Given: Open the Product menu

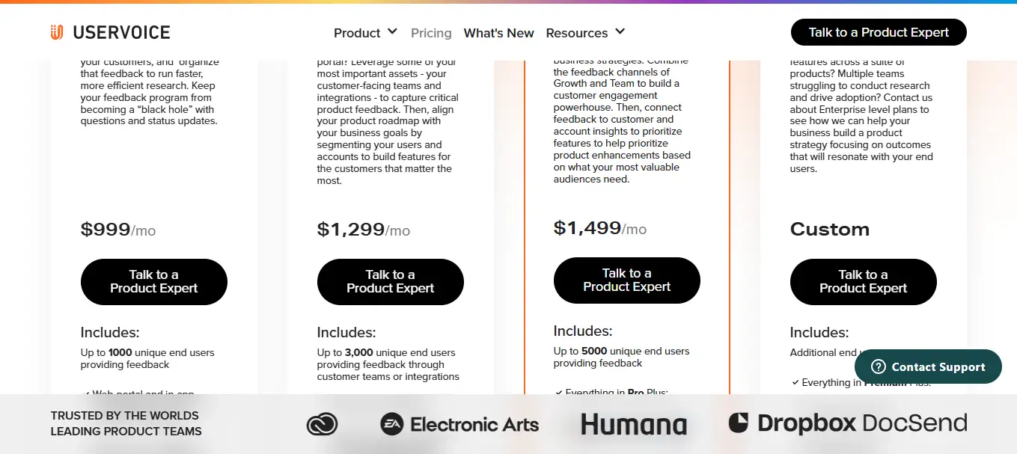Looking at the screenshot, I should [x=357, y=33].
